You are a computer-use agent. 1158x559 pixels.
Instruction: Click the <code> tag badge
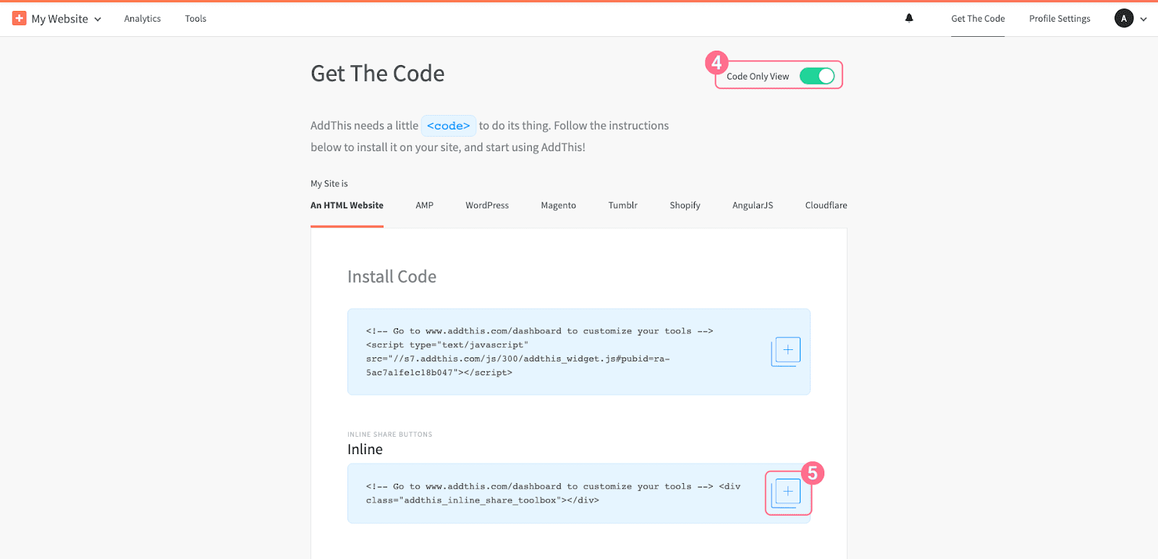[x=449, y=126]
